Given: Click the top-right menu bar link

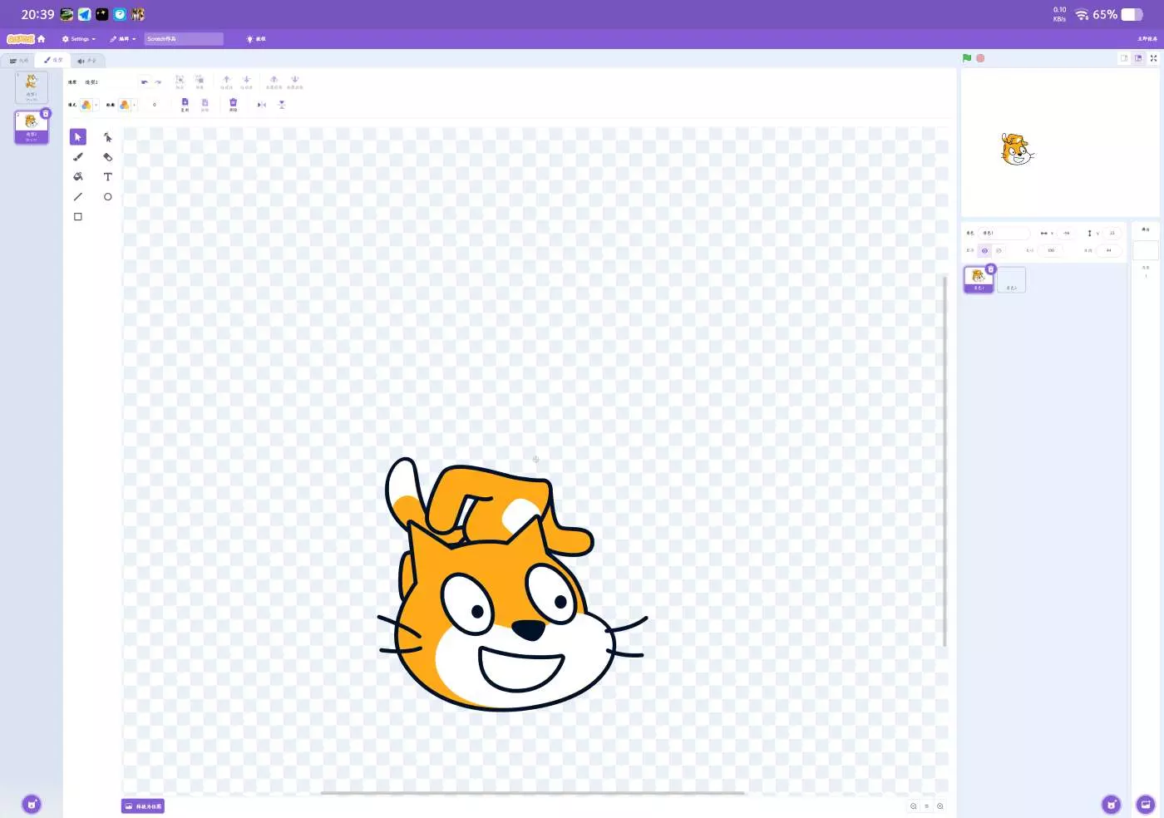Looking at the screenshot, I should (x=1147, y=39).
